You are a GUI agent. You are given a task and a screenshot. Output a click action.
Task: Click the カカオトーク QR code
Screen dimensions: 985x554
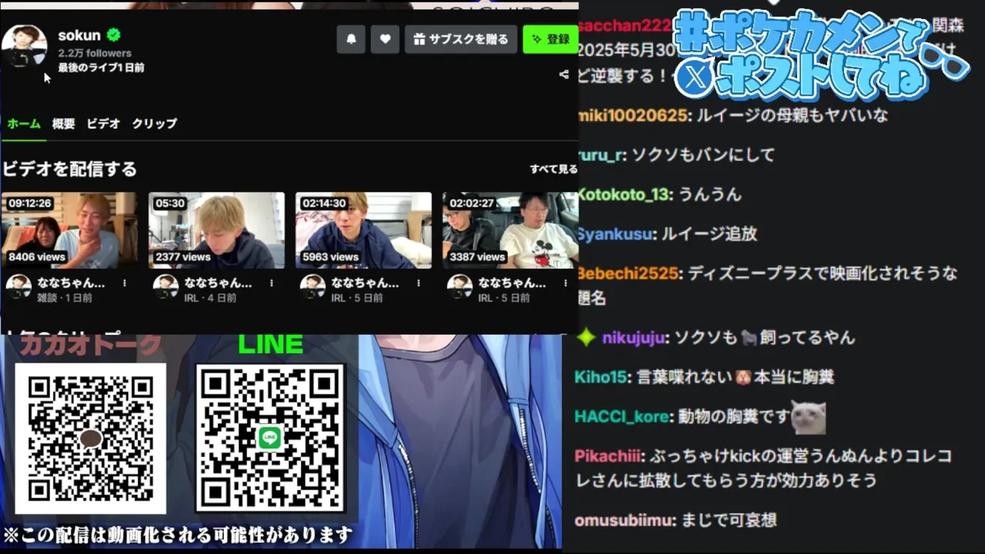pos(90,438)
